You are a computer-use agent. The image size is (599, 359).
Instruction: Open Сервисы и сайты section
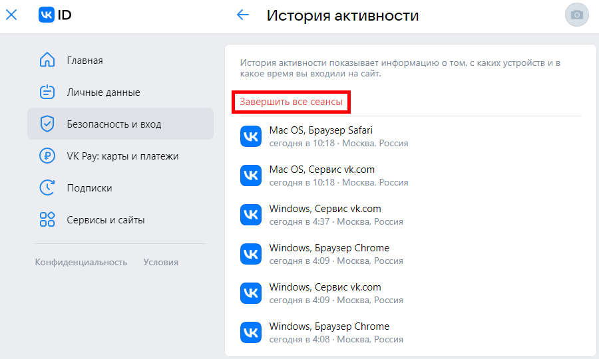tap(120, 220)
